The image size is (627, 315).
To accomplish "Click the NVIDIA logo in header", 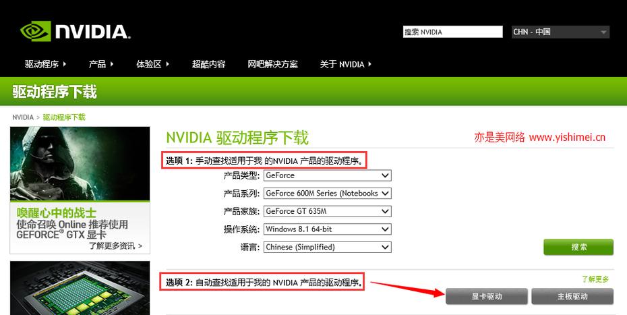I will [x=75, y=31].
